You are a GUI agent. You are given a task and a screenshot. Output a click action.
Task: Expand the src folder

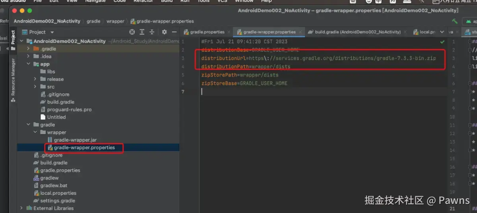tap(35, 87)
